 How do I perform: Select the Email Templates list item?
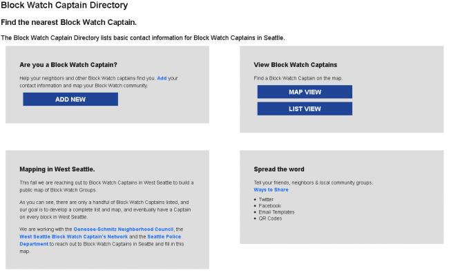click(276, 212)
